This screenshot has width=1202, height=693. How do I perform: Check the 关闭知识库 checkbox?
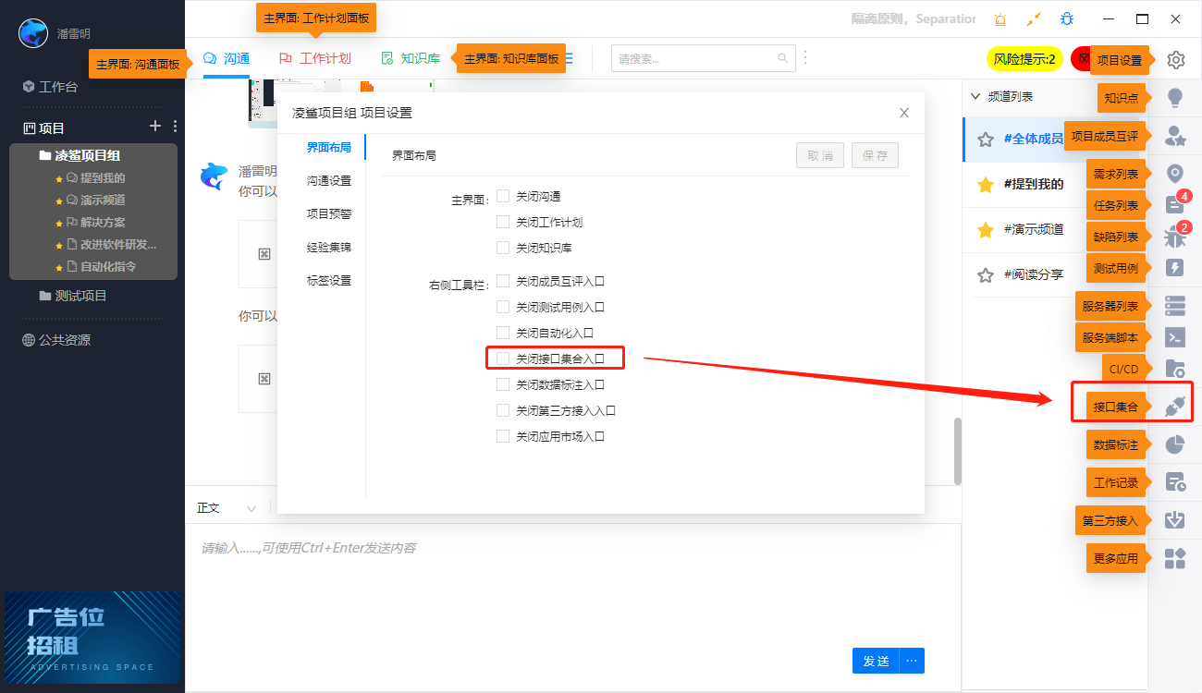coord(503,248)
